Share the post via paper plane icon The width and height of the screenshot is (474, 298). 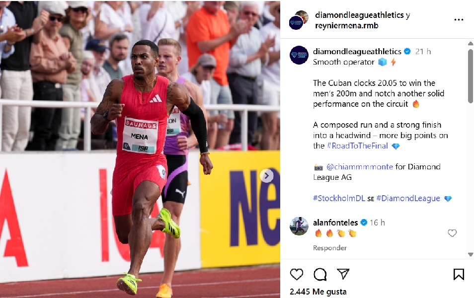click(343, 274)
